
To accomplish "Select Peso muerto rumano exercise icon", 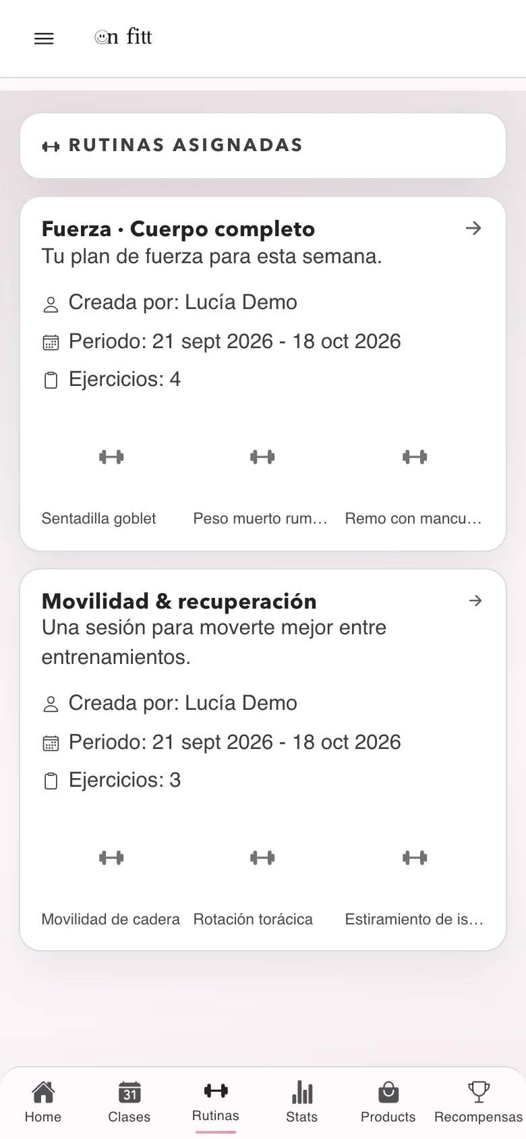I will click(262, 457).
